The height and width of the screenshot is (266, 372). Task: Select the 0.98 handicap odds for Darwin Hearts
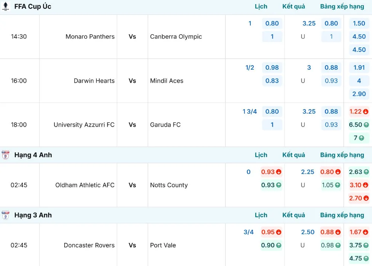click(x=272, y=67)
